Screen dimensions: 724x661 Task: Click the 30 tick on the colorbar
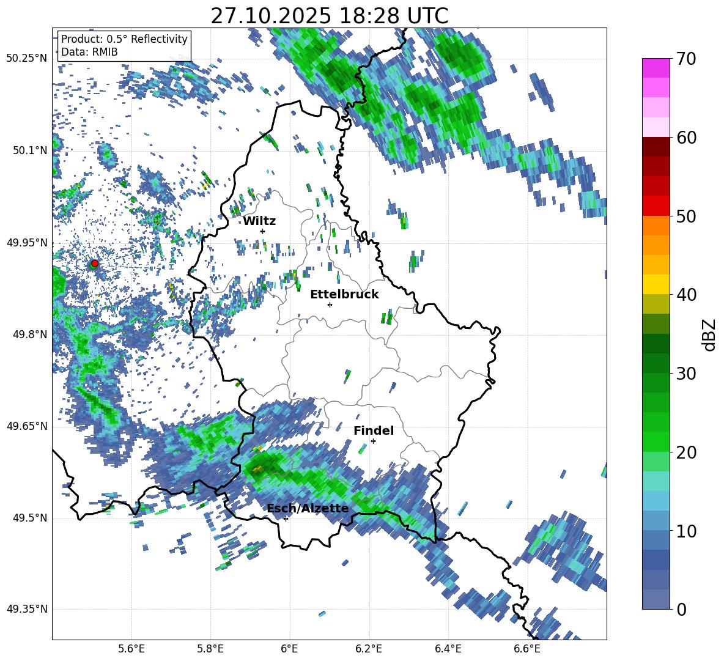(685, 374)
